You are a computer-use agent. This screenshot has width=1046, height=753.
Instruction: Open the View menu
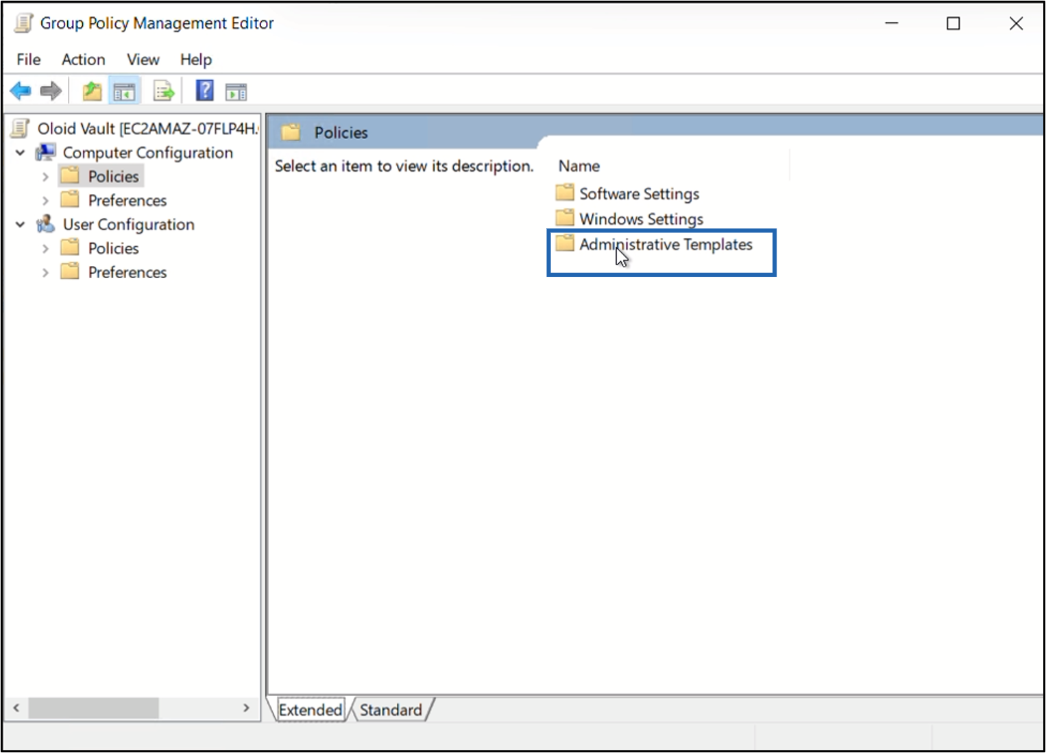[x=143, y=60]
